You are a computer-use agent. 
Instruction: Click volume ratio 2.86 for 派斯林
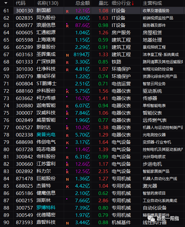[103, 201]
